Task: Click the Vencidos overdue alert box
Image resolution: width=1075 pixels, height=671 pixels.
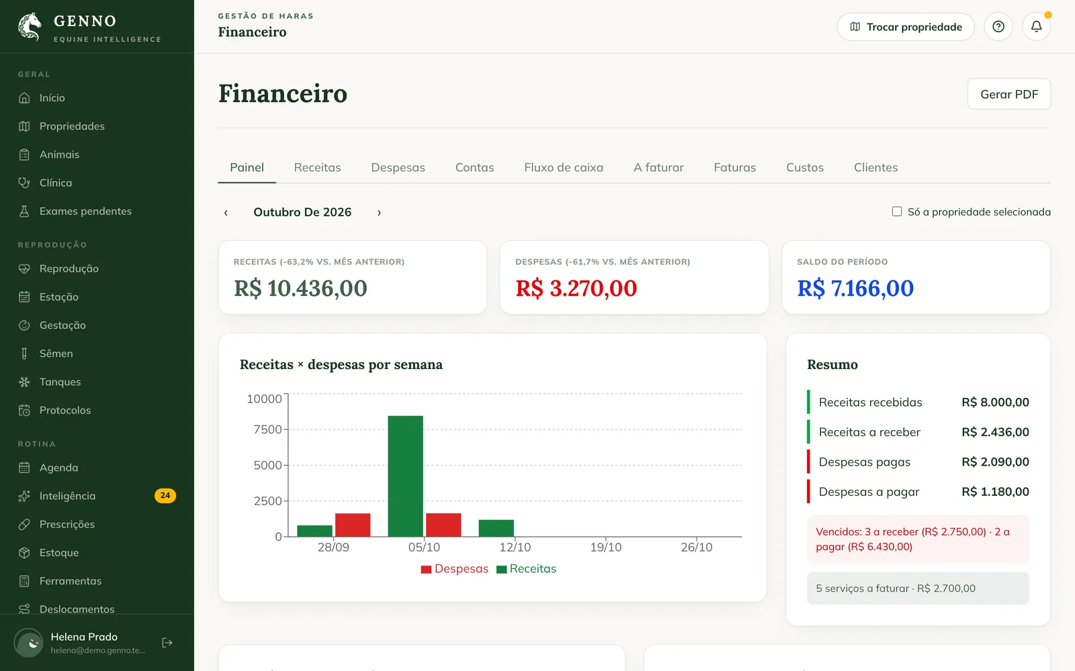Action: (918, 539)
